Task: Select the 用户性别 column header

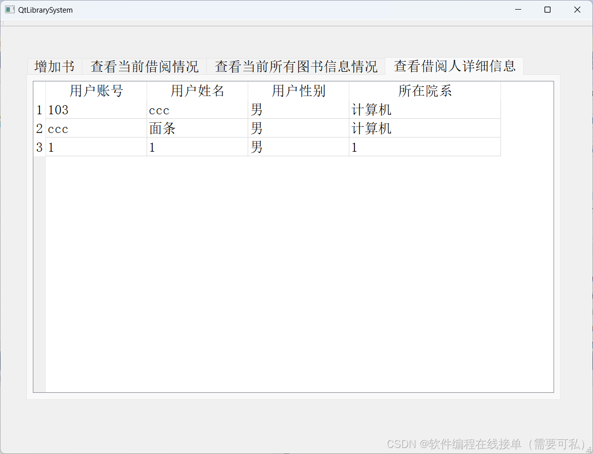Action: 298,91
